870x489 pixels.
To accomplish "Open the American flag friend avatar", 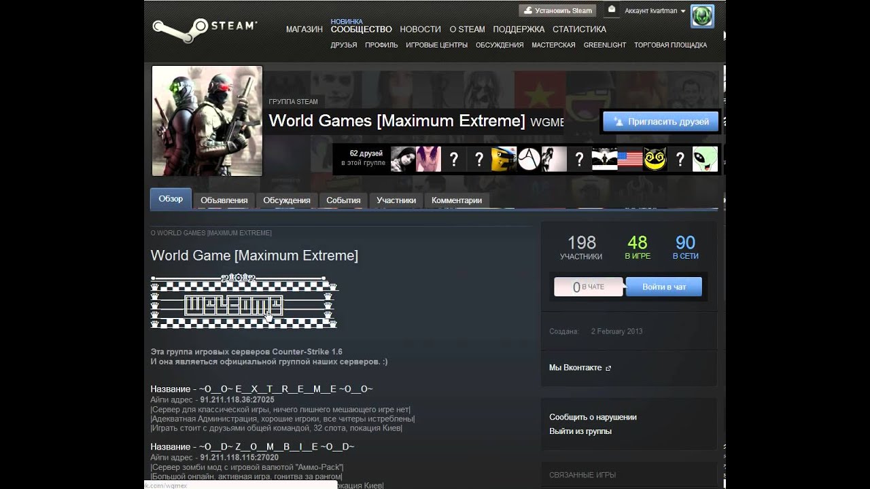I will pyautogui.click(x=629, y=159).
